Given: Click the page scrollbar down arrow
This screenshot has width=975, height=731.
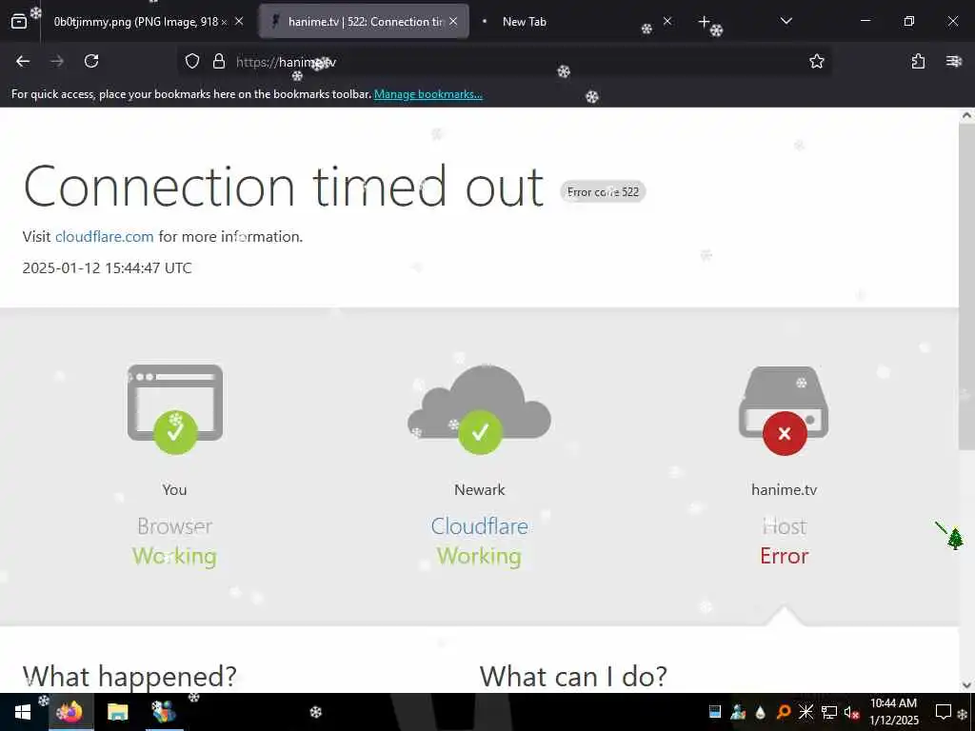Looking at the screenshot, I should 967,685.
